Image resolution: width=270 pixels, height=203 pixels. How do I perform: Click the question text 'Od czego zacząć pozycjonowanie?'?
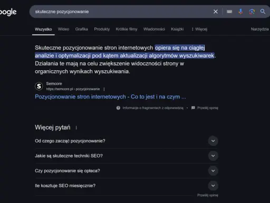tap(70, 141)
